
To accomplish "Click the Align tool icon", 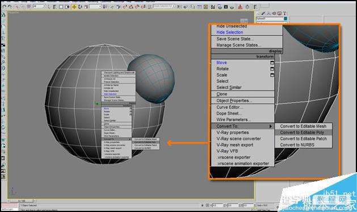I will click(x=186, y=7).
